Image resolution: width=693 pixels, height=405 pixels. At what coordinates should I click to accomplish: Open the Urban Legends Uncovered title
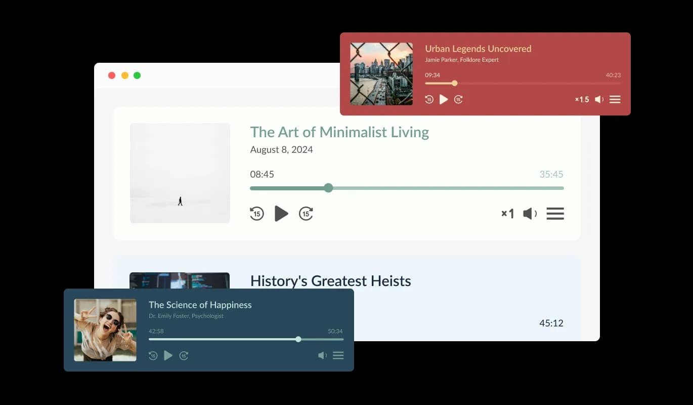[x=478, y=49]
